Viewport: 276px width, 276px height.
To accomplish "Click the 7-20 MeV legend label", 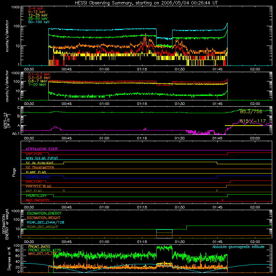I will click(37, 85).
